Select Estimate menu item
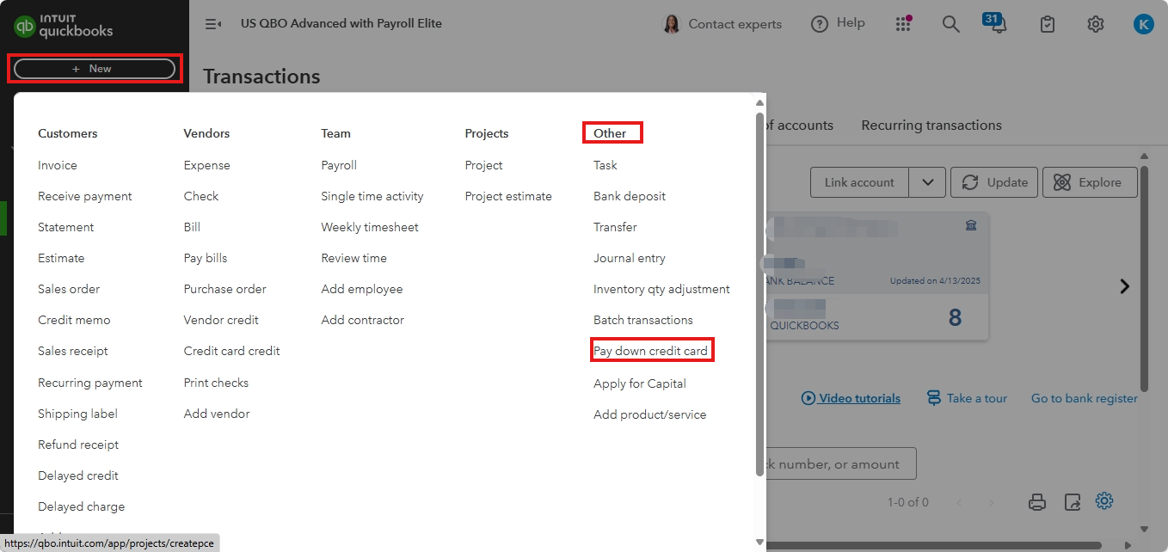Screen dimensions: 1168x552 click(x=61, y=258)
